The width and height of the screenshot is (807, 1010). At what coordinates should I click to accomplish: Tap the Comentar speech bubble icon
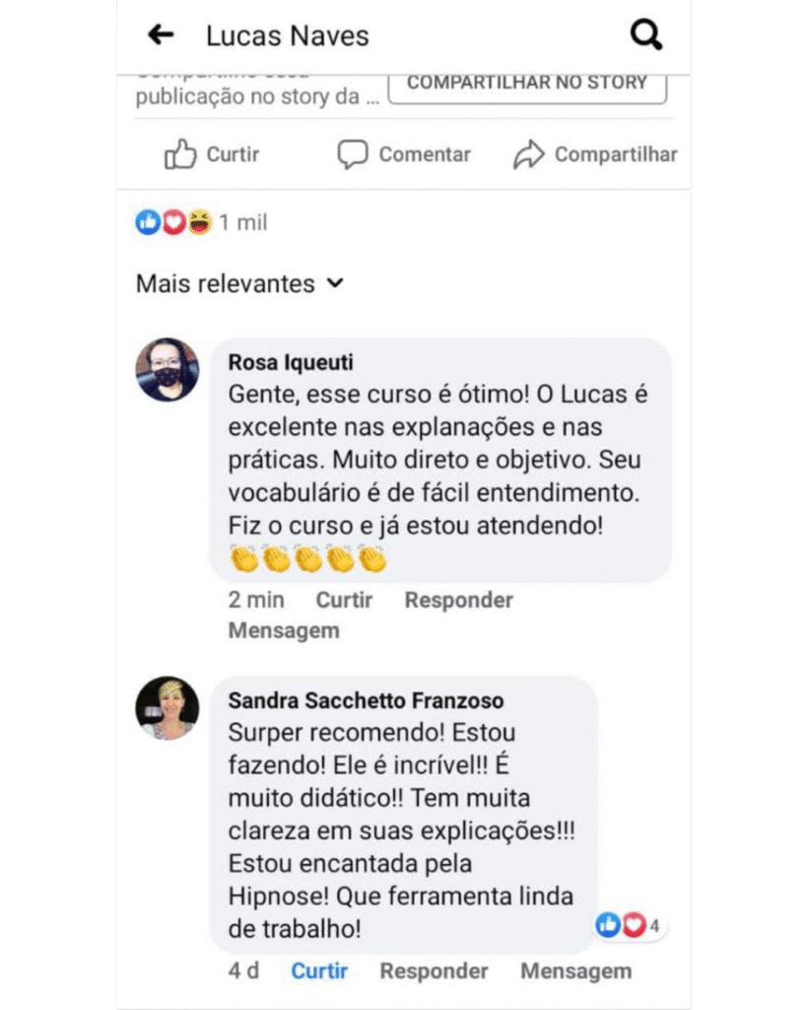coord(353,155)
